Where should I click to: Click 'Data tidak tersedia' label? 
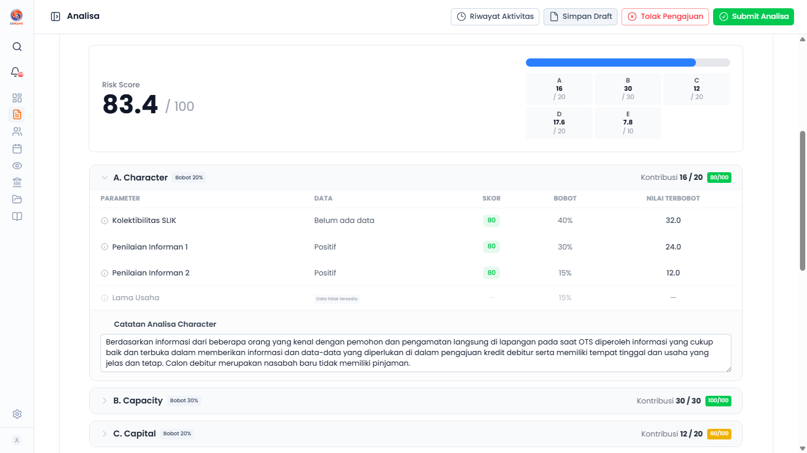(337, 298)
